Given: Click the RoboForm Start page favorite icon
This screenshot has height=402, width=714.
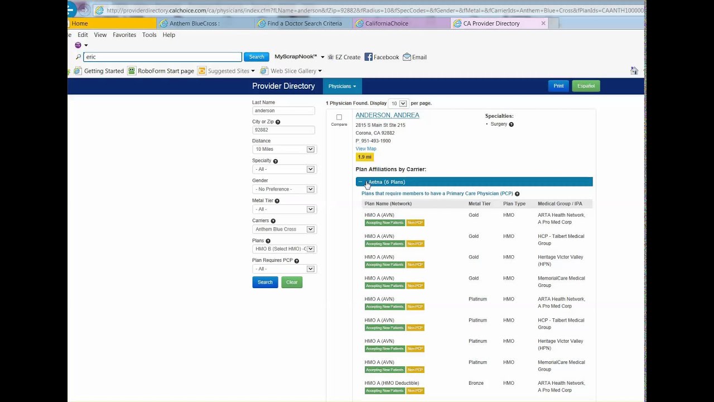Looking at the screenshot, I should 132,71.
